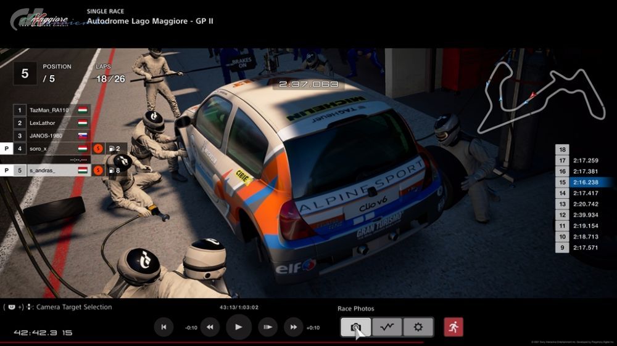Open Race Photos camera button
This screenshot has width=617, height=346.
tap(356, 327)
